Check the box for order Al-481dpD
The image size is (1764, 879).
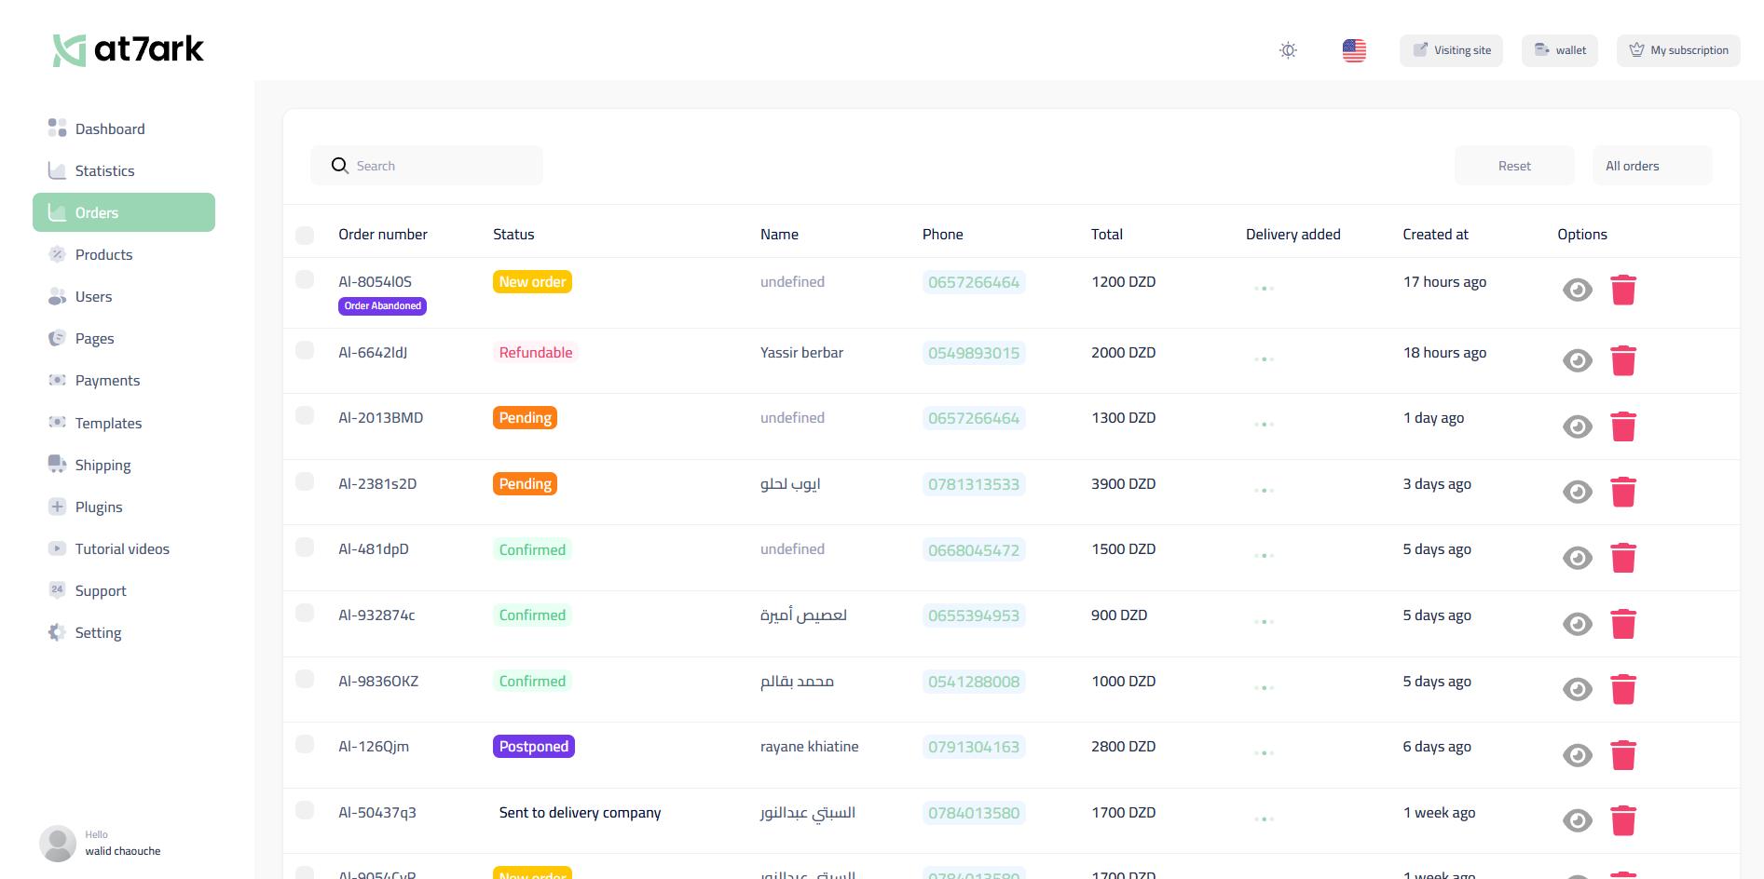[x=305, y=547]
